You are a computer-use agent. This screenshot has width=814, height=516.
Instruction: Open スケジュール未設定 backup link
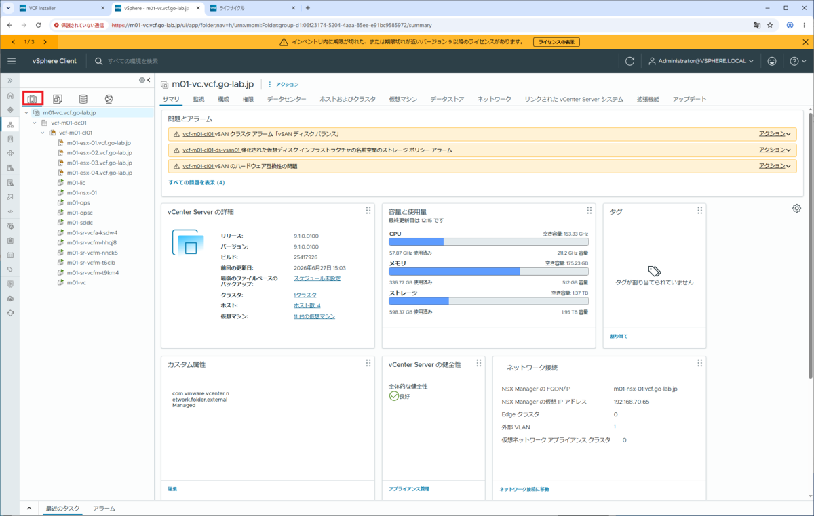point(317,278)
